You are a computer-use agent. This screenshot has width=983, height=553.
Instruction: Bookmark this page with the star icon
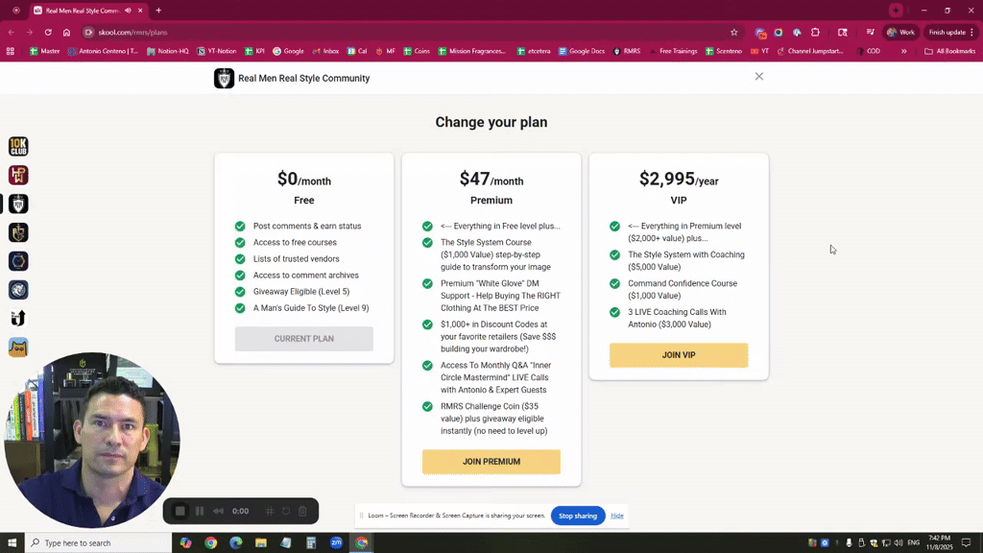tap(734, 32)
